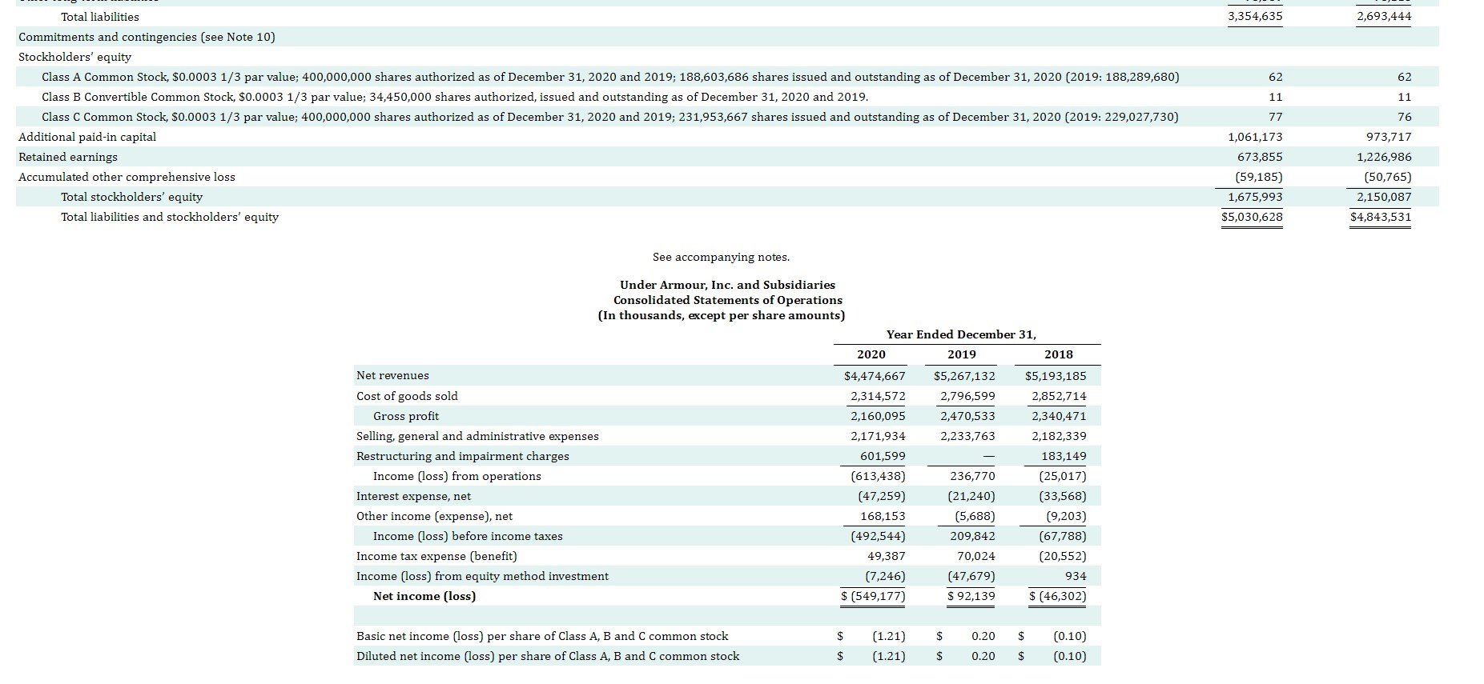Select the 'Retained earnings' row label
1484x684 pixels.
[x=68, y=157]
